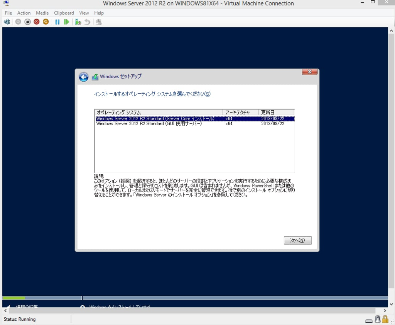Click the horizontal scrollbar right arrow
395x325 pixels.
coord(385,311)
